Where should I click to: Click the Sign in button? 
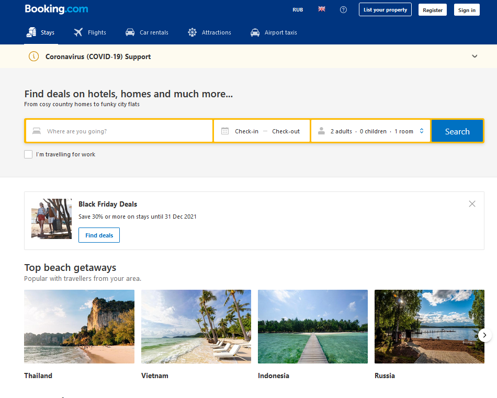(467, 10)
